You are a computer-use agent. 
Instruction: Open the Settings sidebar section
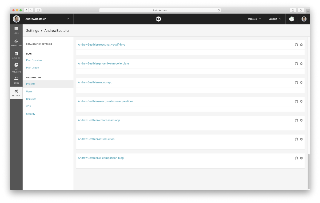point(16,93)
